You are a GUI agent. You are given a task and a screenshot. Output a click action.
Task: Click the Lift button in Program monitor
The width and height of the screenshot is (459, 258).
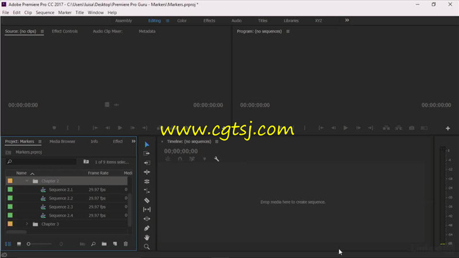(386, 128)
